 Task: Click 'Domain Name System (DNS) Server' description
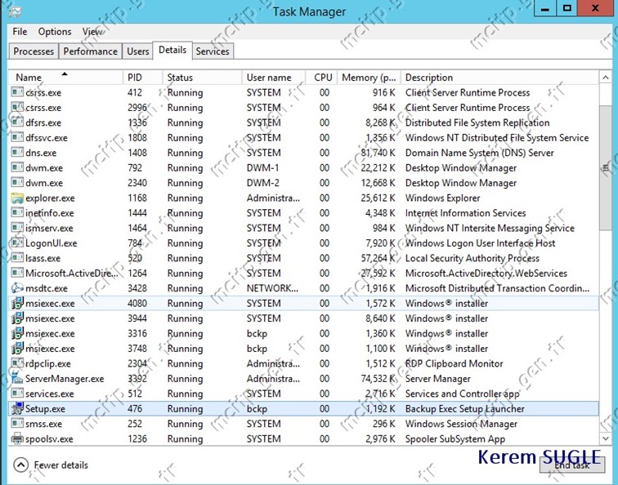tap(479, 153)
